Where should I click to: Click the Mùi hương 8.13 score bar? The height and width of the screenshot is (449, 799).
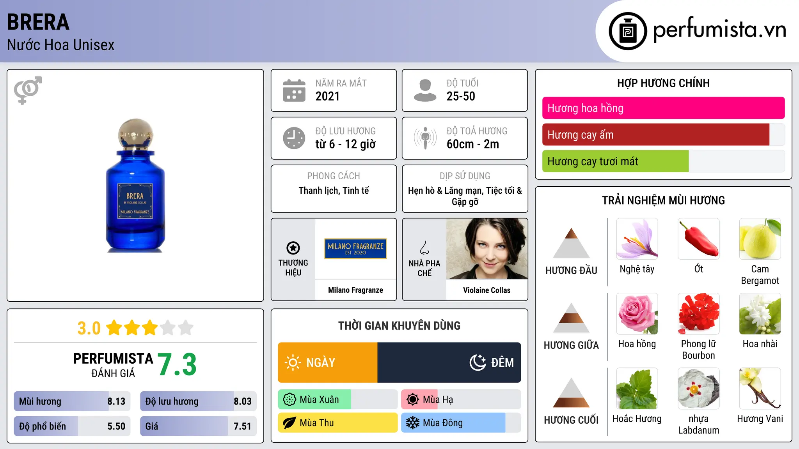coord(72,401)
